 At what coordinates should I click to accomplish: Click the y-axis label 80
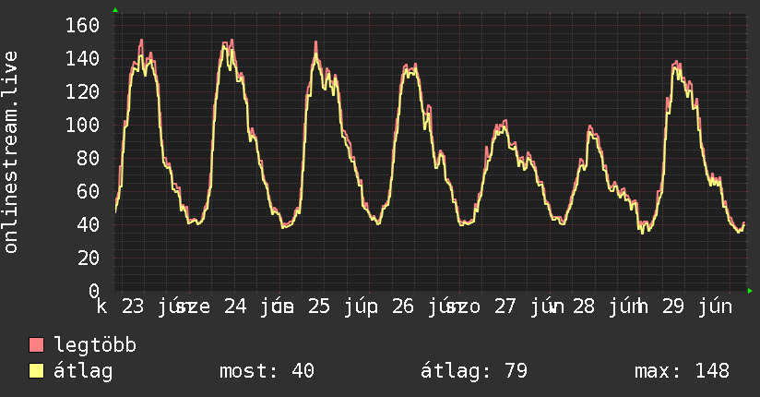89,158
